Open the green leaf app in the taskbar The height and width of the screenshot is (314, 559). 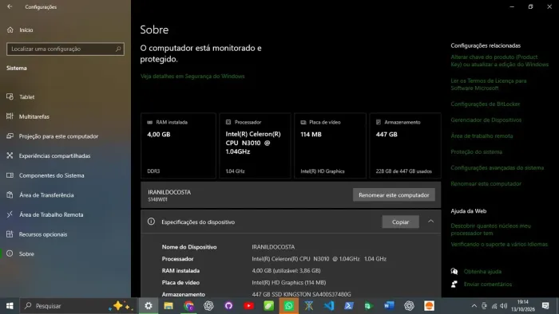pyautogui.click(x=269, y=306)
